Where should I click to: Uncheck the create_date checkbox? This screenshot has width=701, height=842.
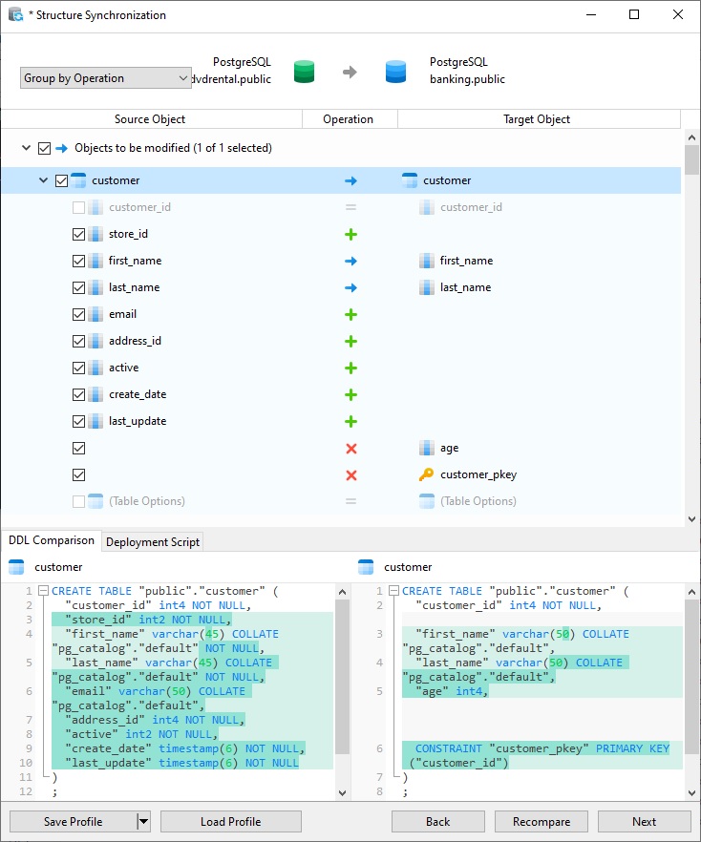(78, 394)
